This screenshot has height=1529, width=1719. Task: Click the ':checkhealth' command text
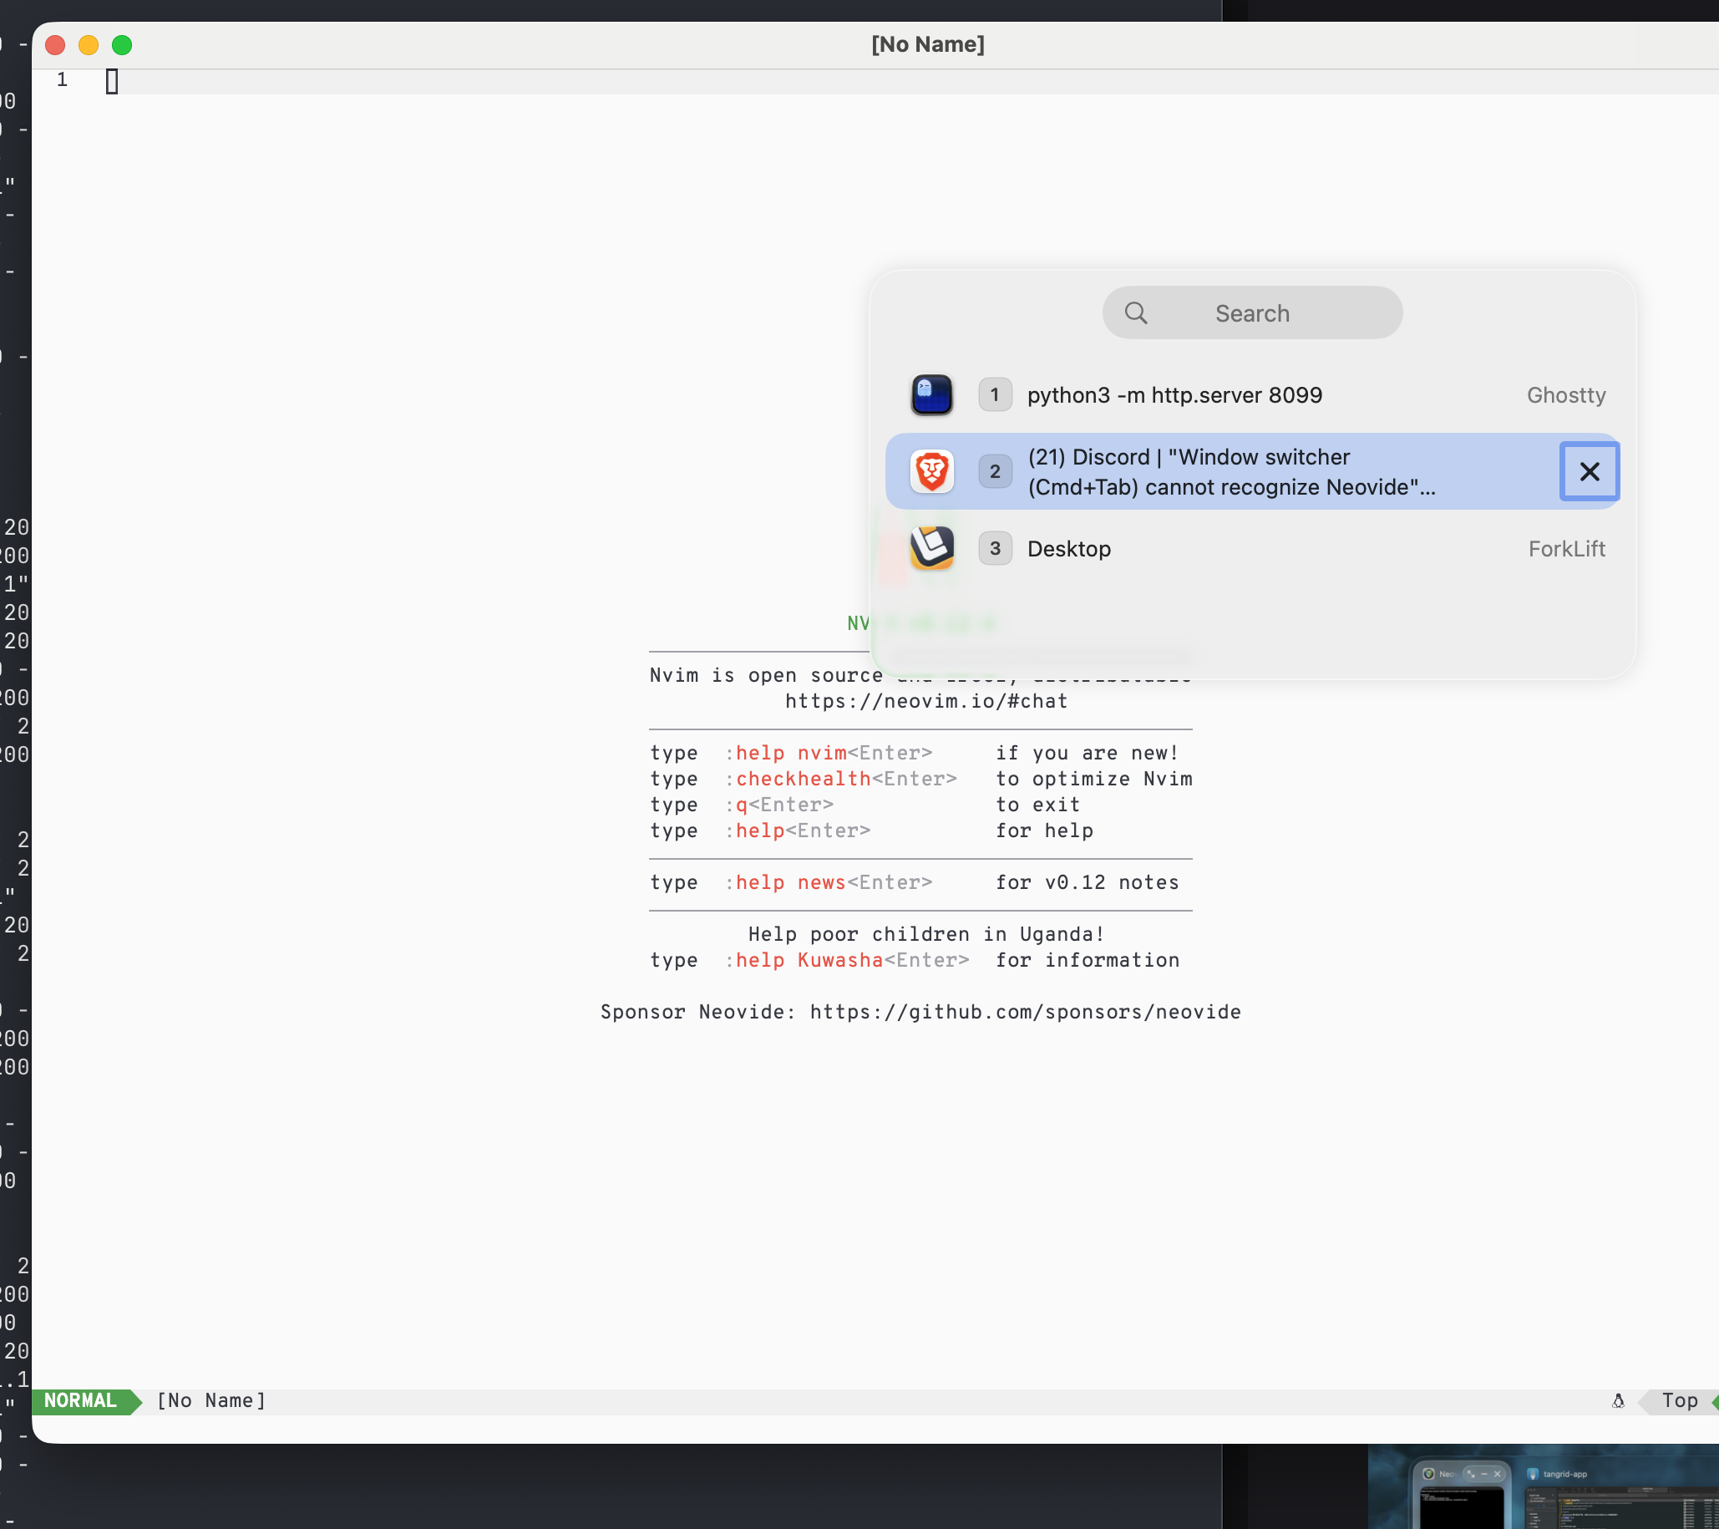[797, 779]
